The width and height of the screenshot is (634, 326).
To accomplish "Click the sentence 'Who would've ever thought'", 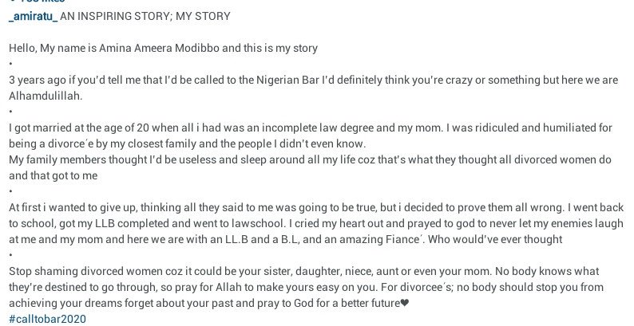I will click(495, 240).
